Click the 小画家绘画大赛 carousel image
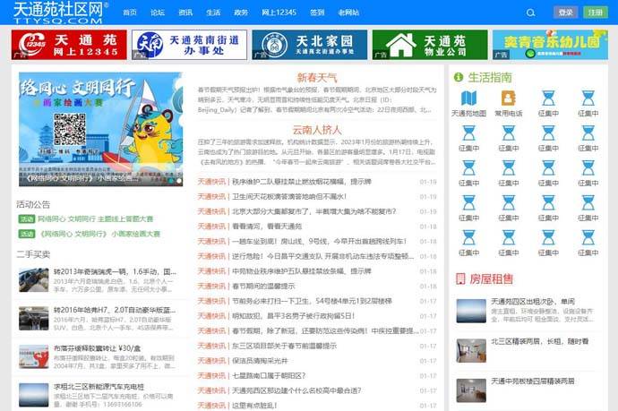 pyautogui.click(x=100, y=129)
